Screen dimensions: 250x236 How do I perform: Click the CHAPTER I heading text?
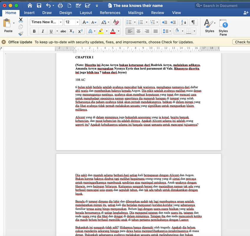(x=84, y=57)
